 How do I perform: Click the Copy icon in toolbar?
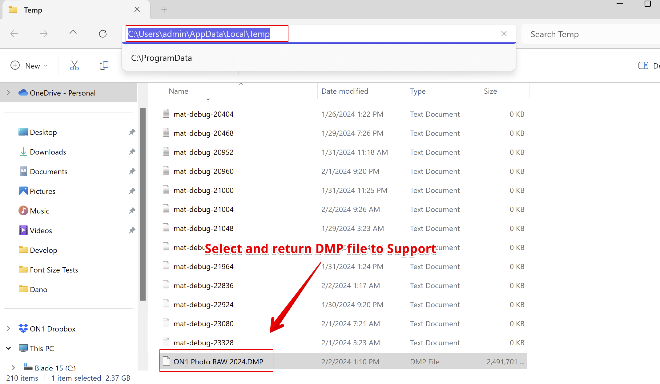[104, 65]
